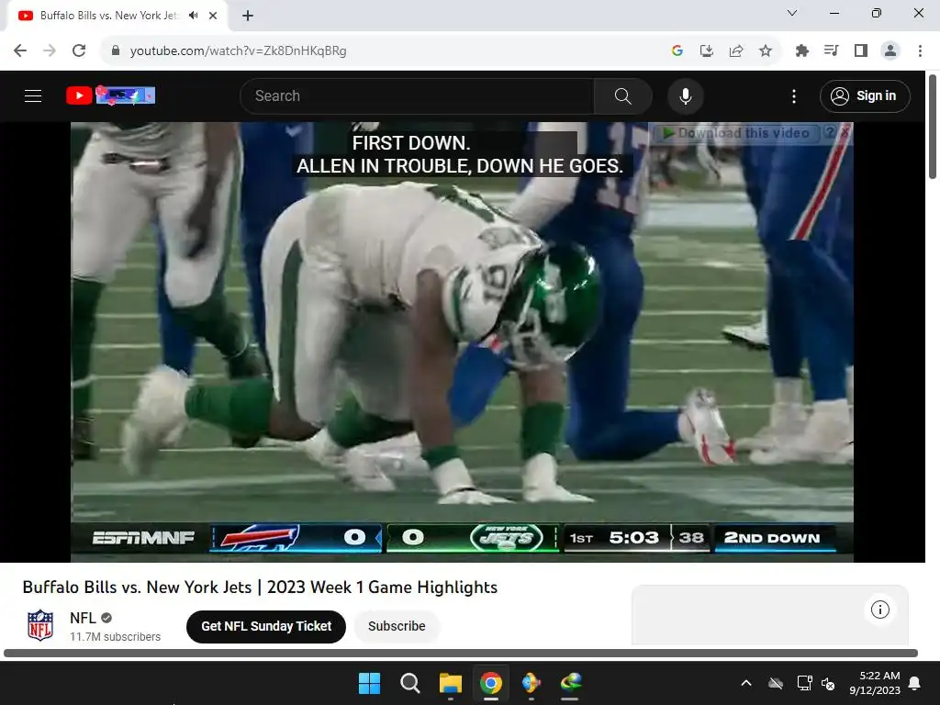
Task: Focus the YouTube search field
Action: 418,95
